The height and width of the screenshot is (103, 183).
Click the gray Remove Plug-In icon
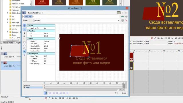126,17
